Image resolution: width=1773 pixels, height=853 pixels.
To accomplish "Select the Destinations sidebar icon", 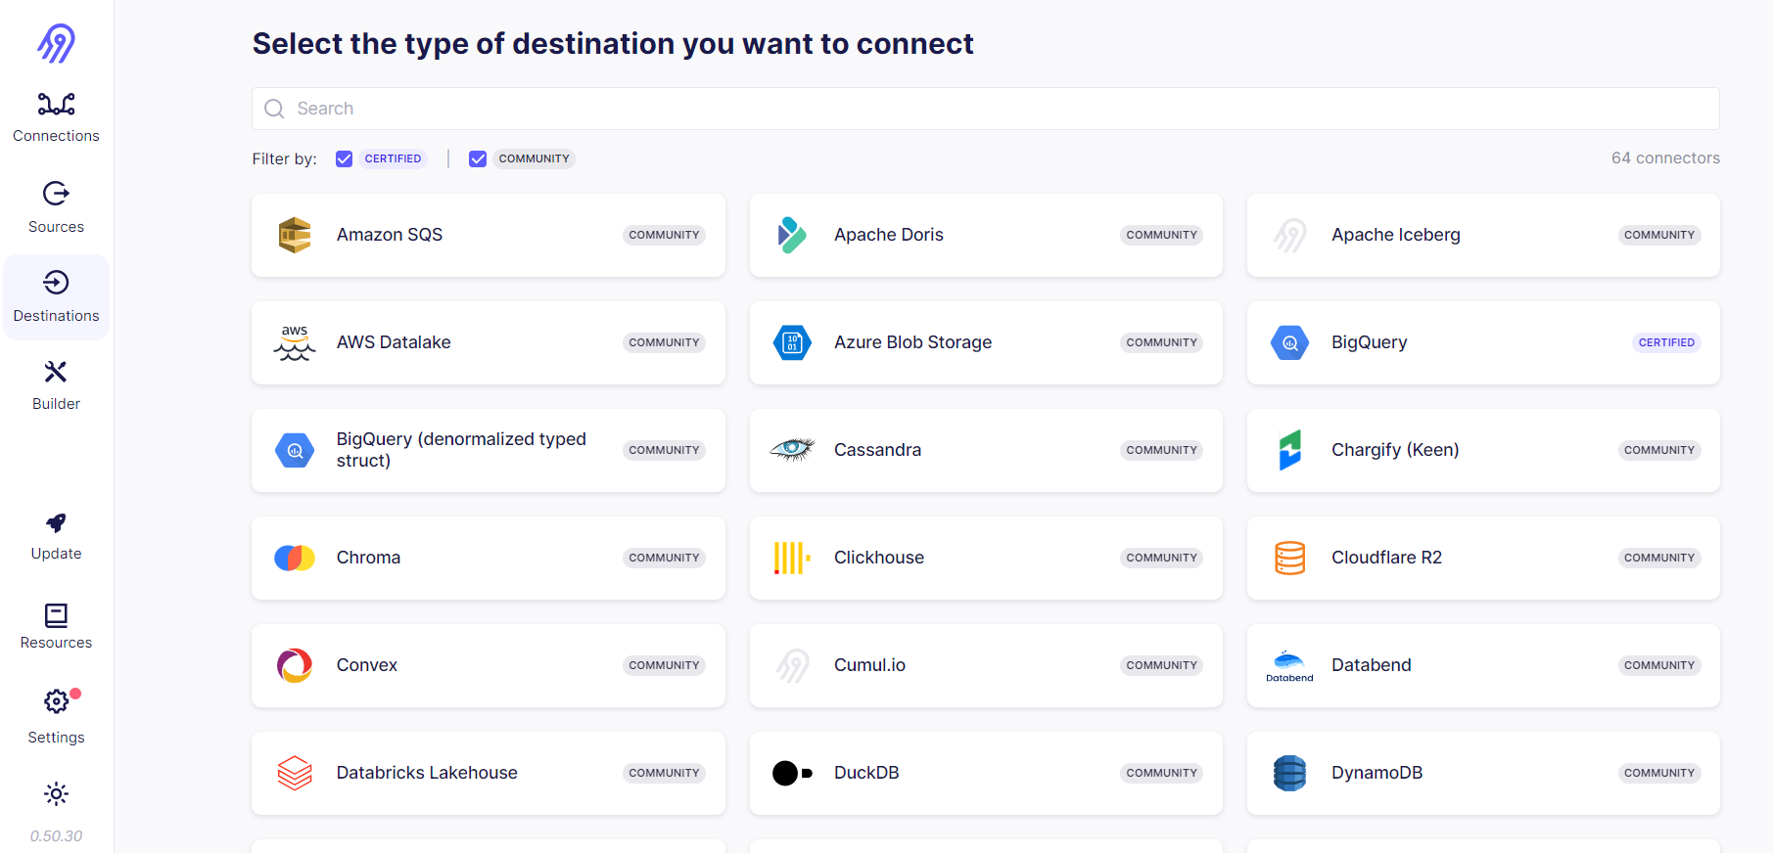I will click(x=56, y=295).
